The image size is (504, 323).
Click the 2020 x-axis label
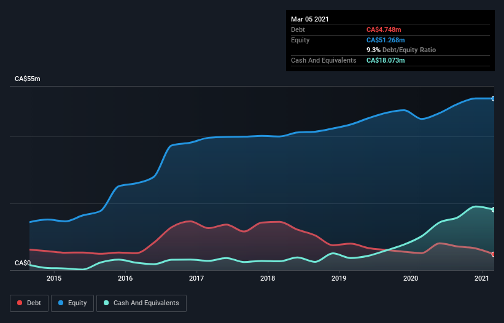click(x=411, y=278)
